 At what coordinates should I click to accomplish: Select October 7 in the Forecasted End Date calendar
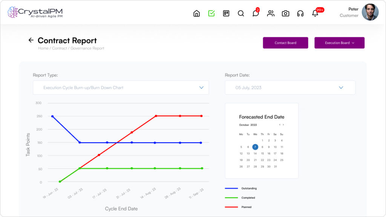coord(255,147)
